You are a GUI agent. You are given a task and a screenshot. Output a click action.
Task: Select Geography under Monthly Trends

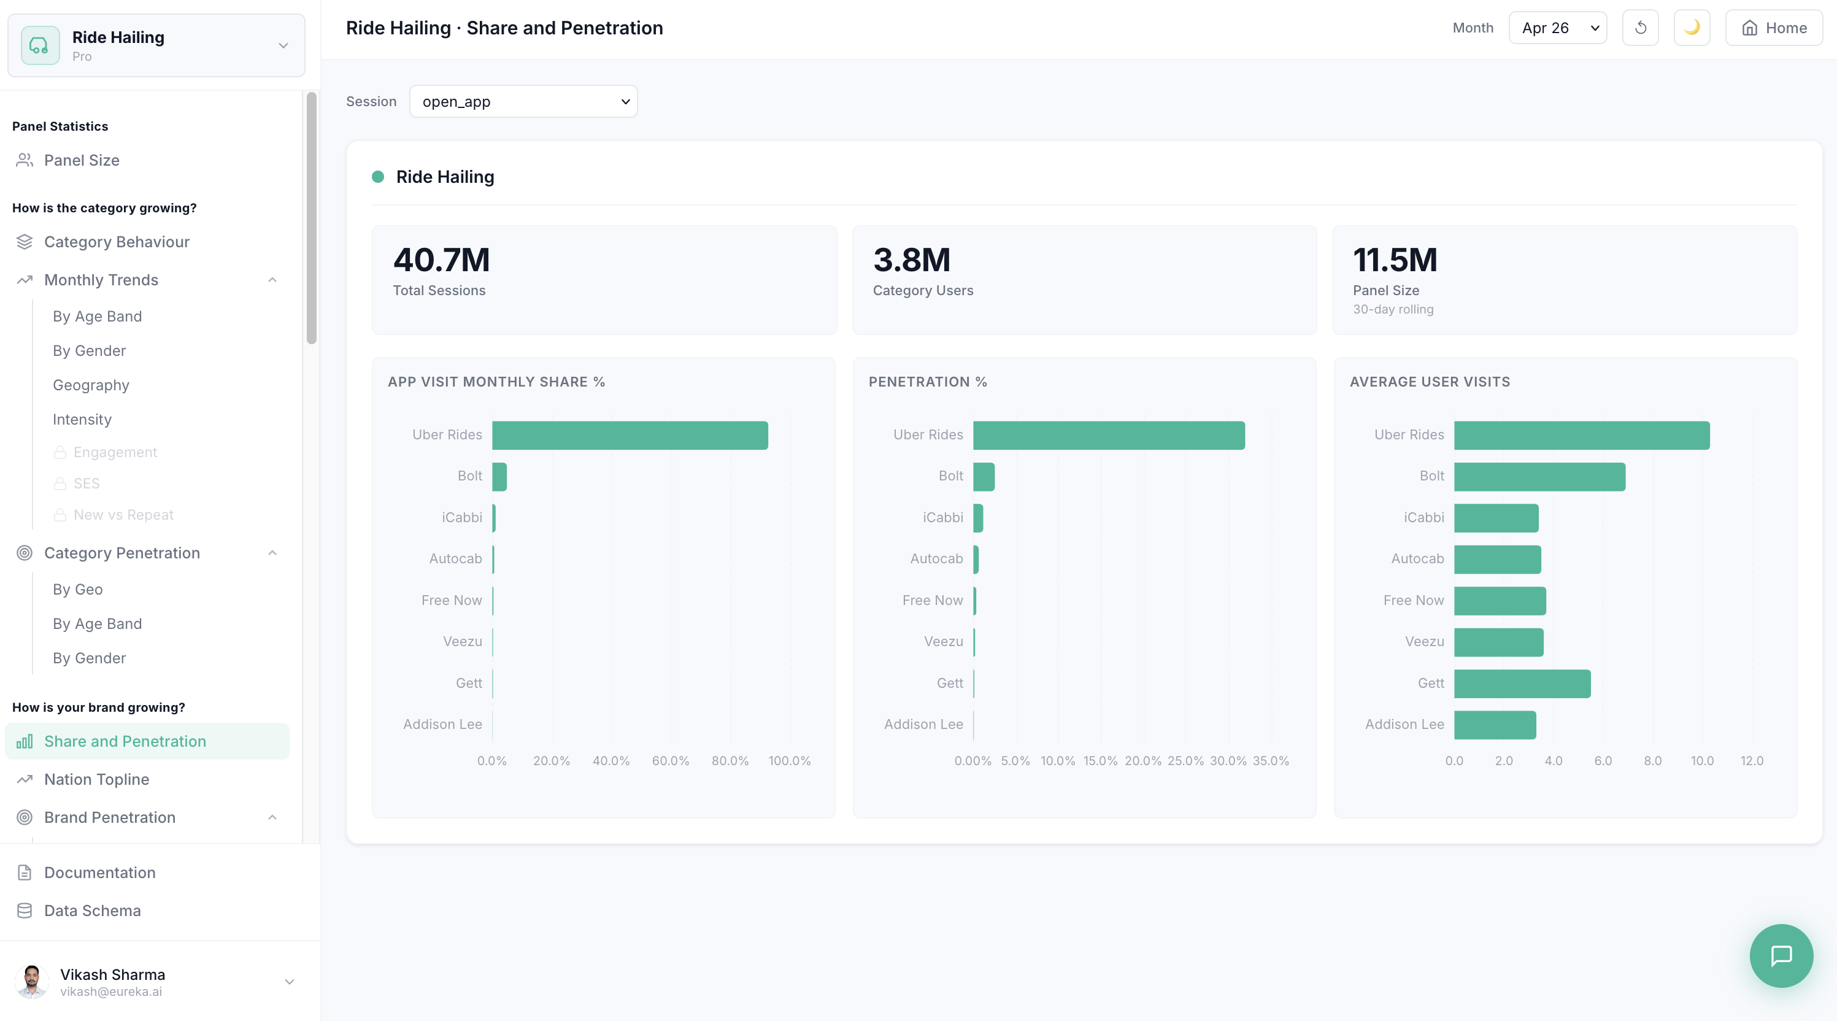pos(91,385)
